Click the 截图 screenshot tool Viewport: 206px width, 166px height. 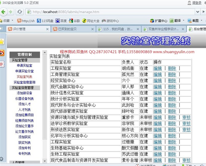[193, 21]
